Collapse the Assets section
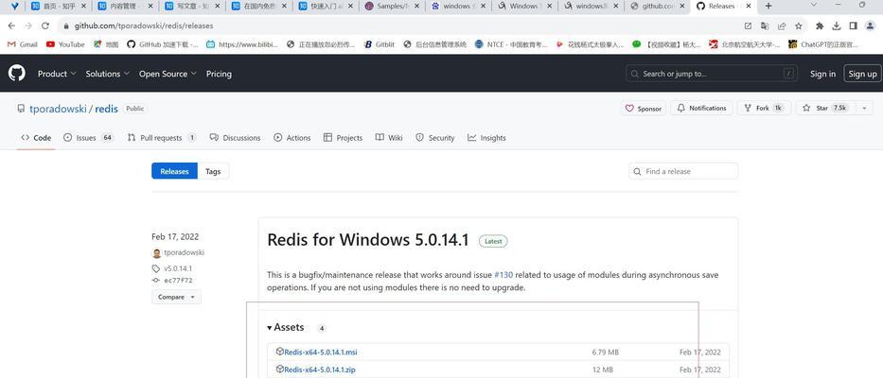Screen dimensions: 883x378 click(286, 327)
